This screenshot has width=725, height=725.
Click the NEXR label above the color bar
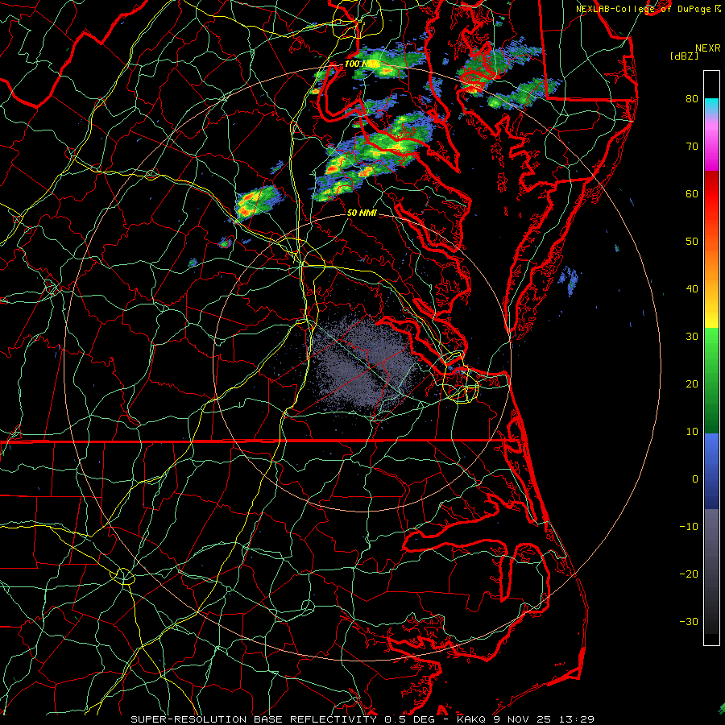pos(707,48)
